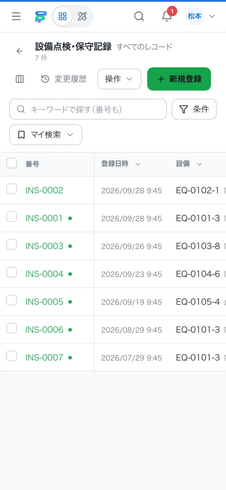Image resolution: width=226 pixels, height=490 pixels.
Task: Switch to the grid apps view
Action: (x=63, y=16)
